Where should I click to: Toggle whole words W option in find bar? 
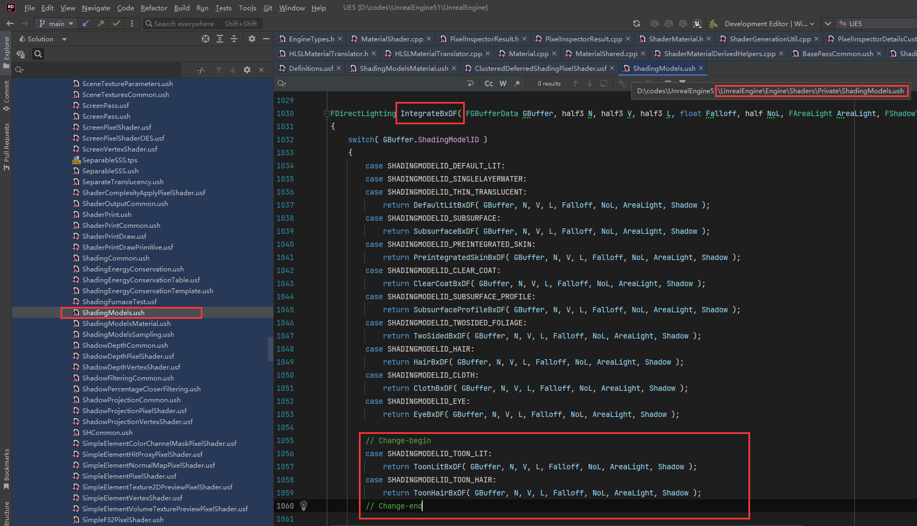[x=503, y=83]
